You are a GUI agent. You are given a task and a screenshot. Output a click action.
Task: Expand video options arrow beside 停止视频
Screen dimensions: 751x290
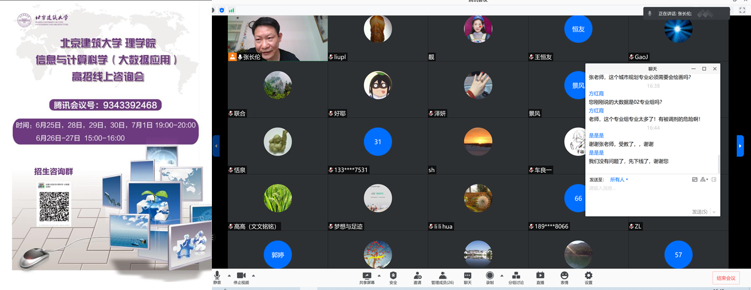[254, 276]
